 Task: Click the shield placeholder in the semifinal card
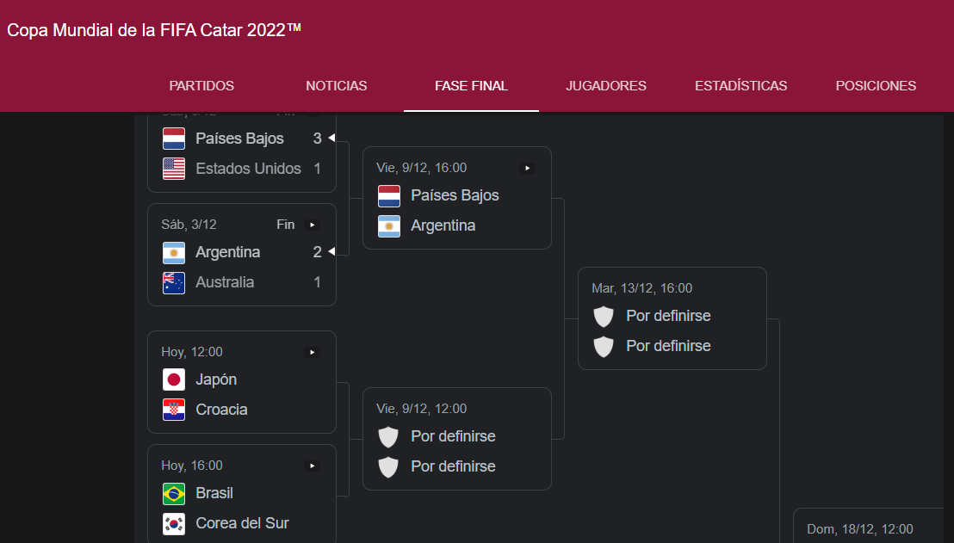click(604, 316)
